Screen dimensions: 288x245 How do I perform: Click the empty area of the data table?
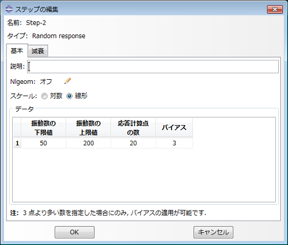click(x=144, y=175)
